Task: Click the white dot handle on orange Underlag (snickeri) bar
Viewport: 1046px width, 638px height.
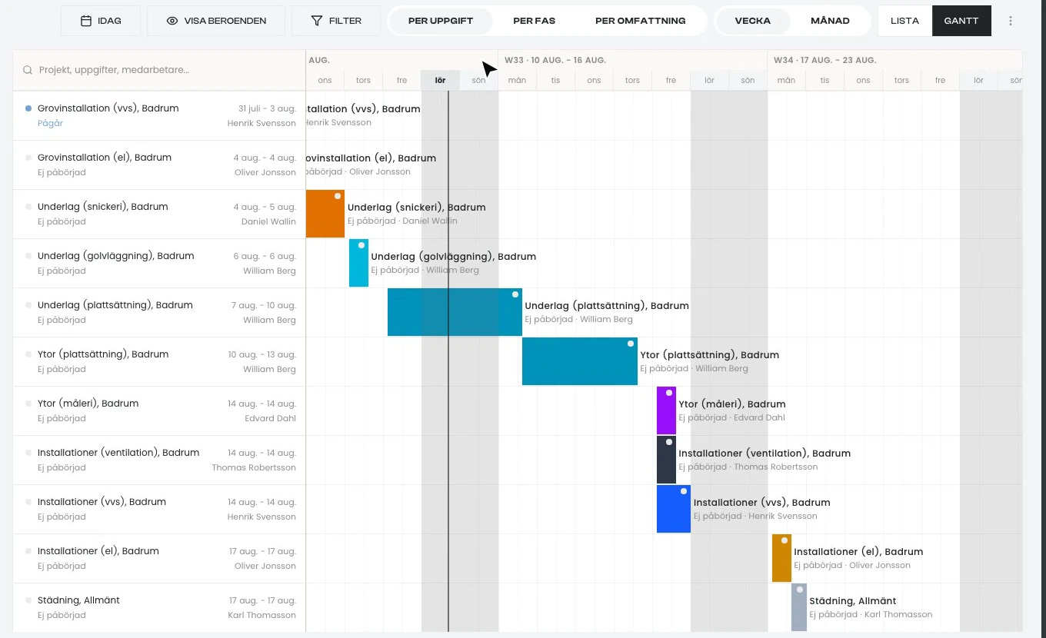Action: 338,196
